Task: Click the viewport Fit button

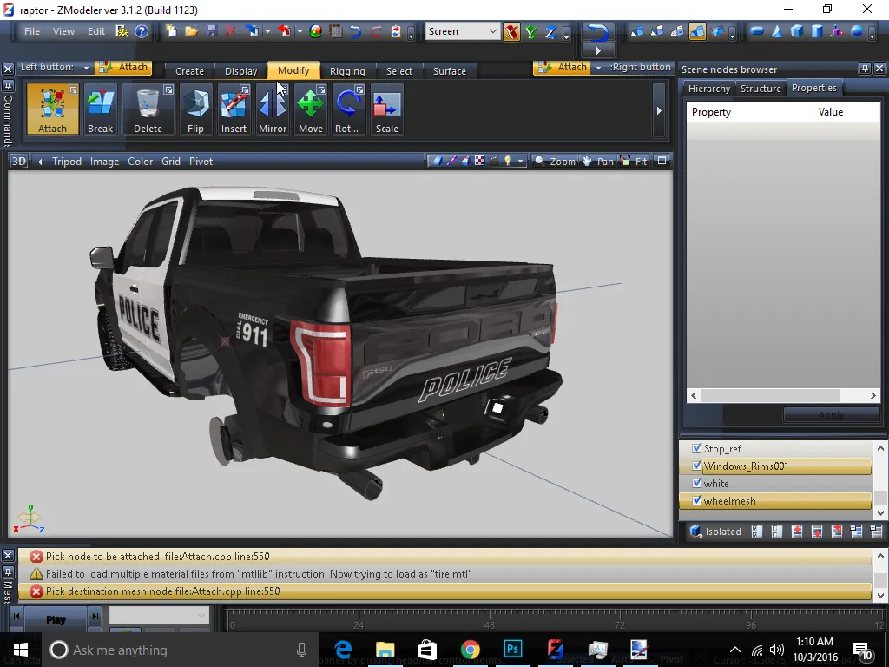Action: click(635, 162)
